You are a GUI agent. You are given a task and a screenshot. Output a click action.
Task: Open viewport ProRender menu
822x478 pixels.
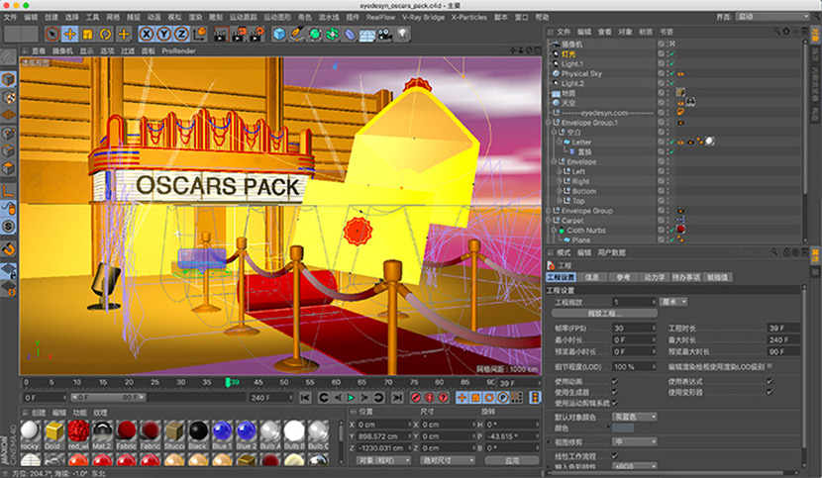179,50
